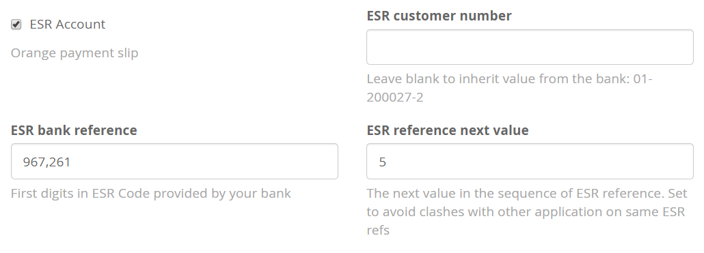This screenshot has height=253, width=704.
Task: Click the 967,261 value in bank reference
Action: (x=46, y=162)
